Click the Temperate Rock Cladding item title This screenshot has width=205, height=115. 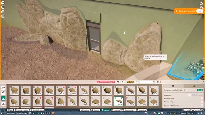(x=174, y=90)
